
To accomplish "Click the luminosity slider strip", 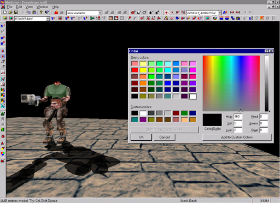I will tap(267, 83).
